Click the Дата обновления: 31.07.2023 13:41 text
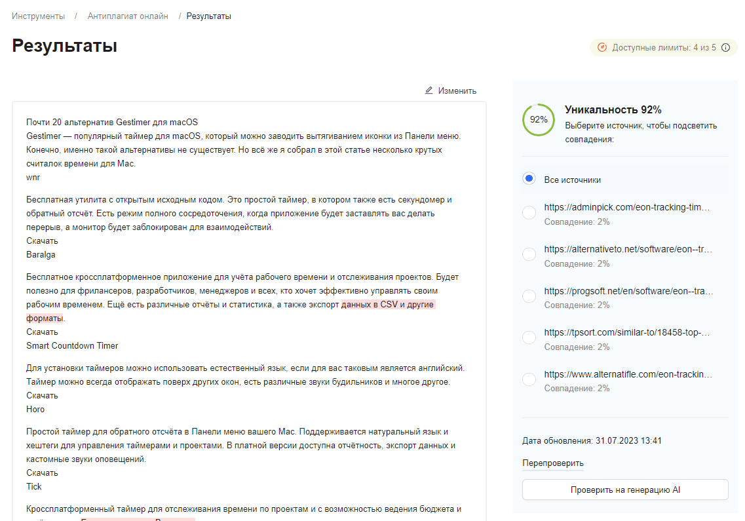Viewport: 745px width, 521px height. (x=592, y=440)
